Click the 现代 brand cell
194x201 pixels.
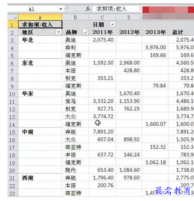(x=75, y=170)
